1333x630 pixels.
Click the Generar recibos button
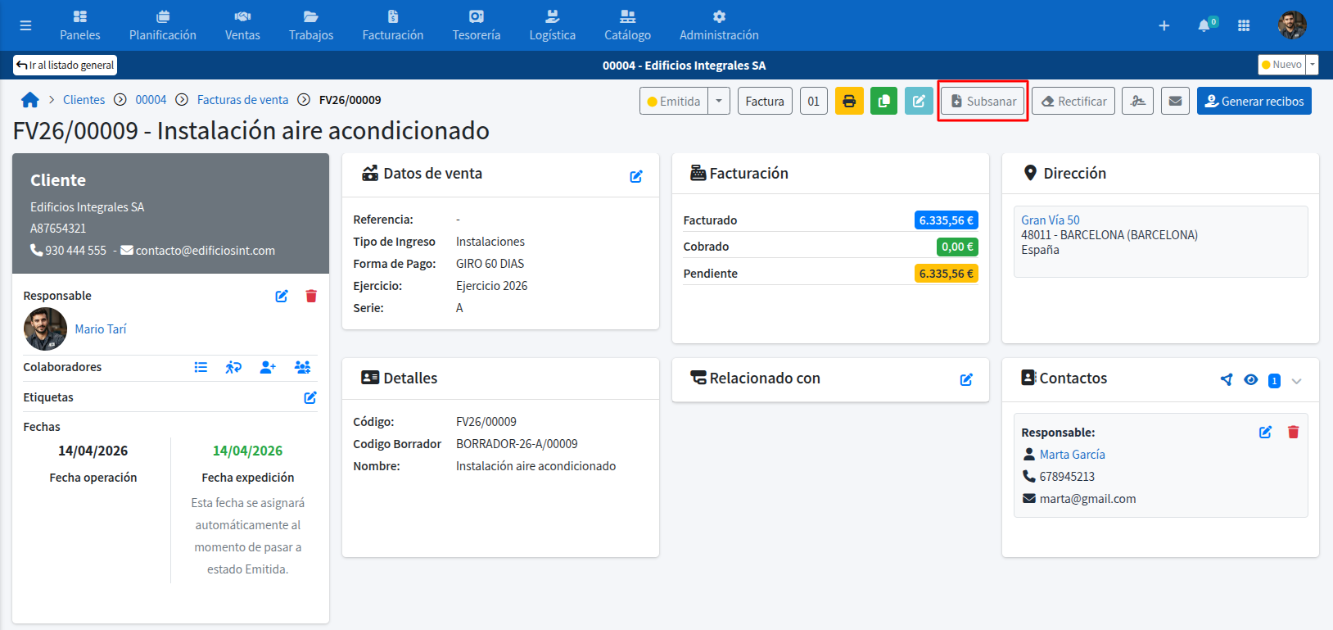click(1254, 102)
